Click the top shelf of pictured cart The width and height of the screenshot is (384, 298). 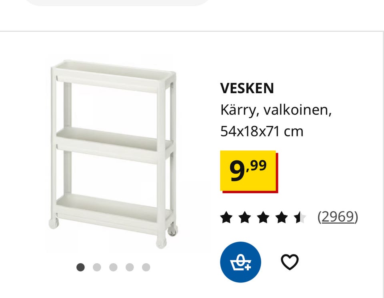click(114, 76)
